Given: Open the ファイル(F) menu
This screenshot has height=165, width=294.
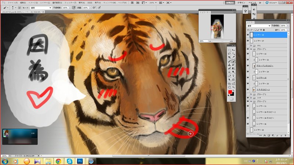Looking at the screenshot, I should (x=12, y=3).
